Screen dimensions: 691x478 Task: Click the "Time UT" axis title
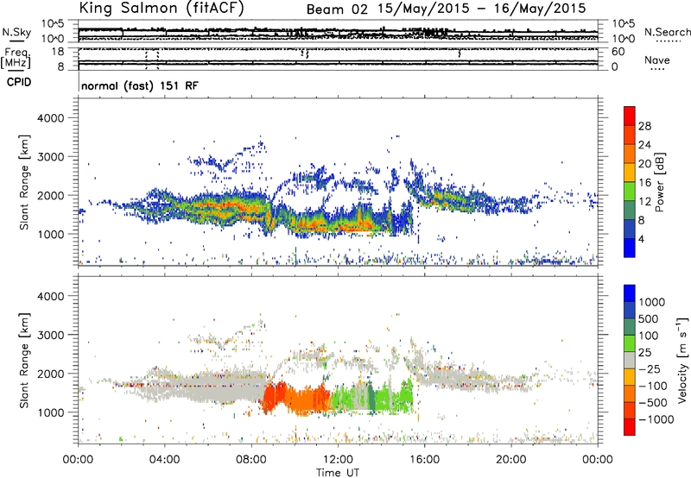pos(338,473)
